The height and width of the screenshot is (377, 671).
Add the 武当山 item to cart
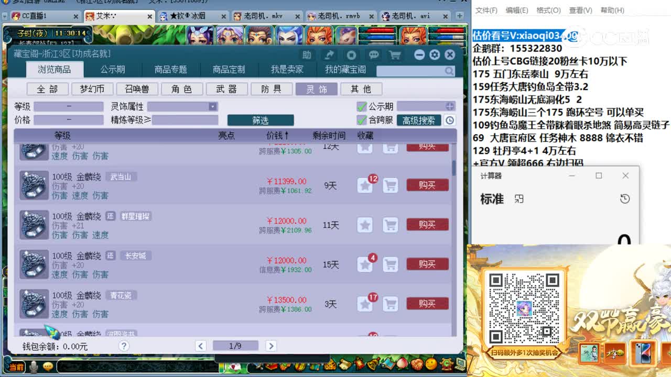390,185
